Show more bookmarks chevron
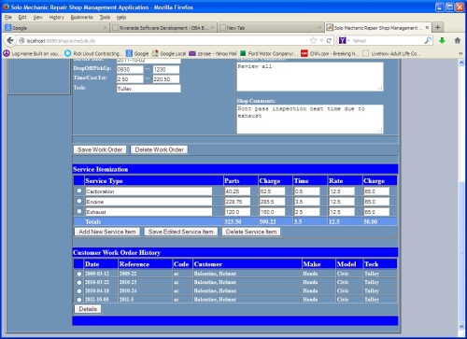This screenshot has width=467, height=339. (460, 53)
